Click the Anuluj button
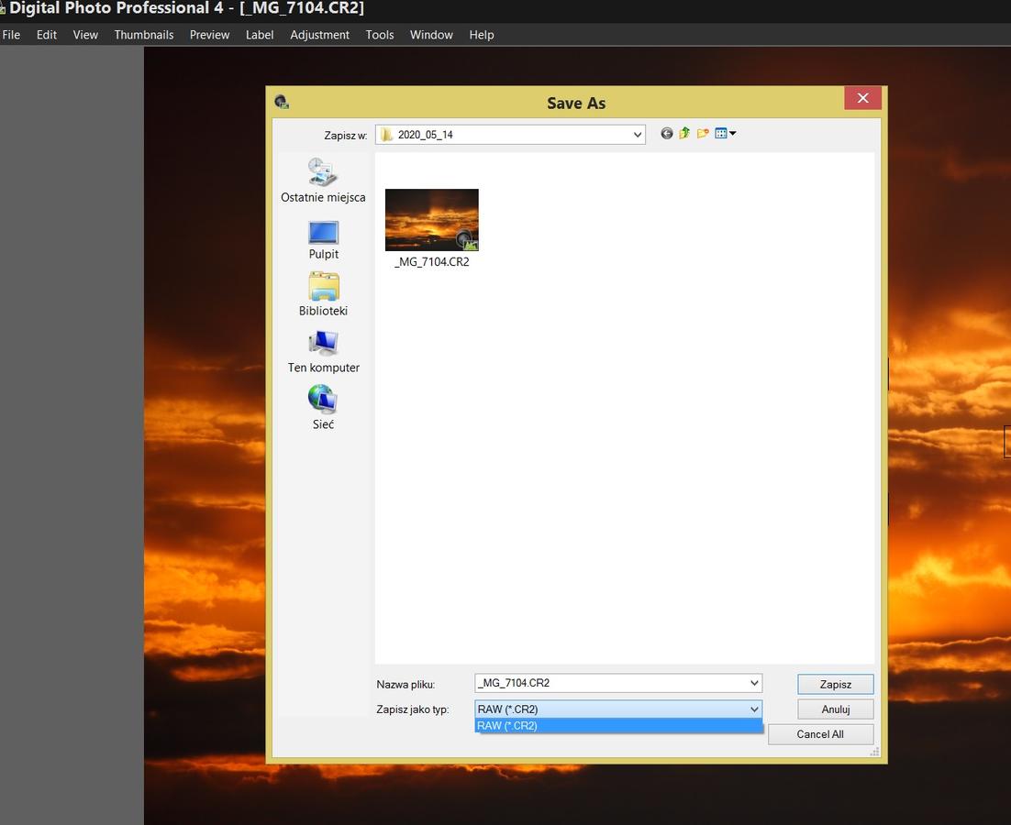Image resolution: width=1011 pixels, height=825 pixels. (836, 709)
